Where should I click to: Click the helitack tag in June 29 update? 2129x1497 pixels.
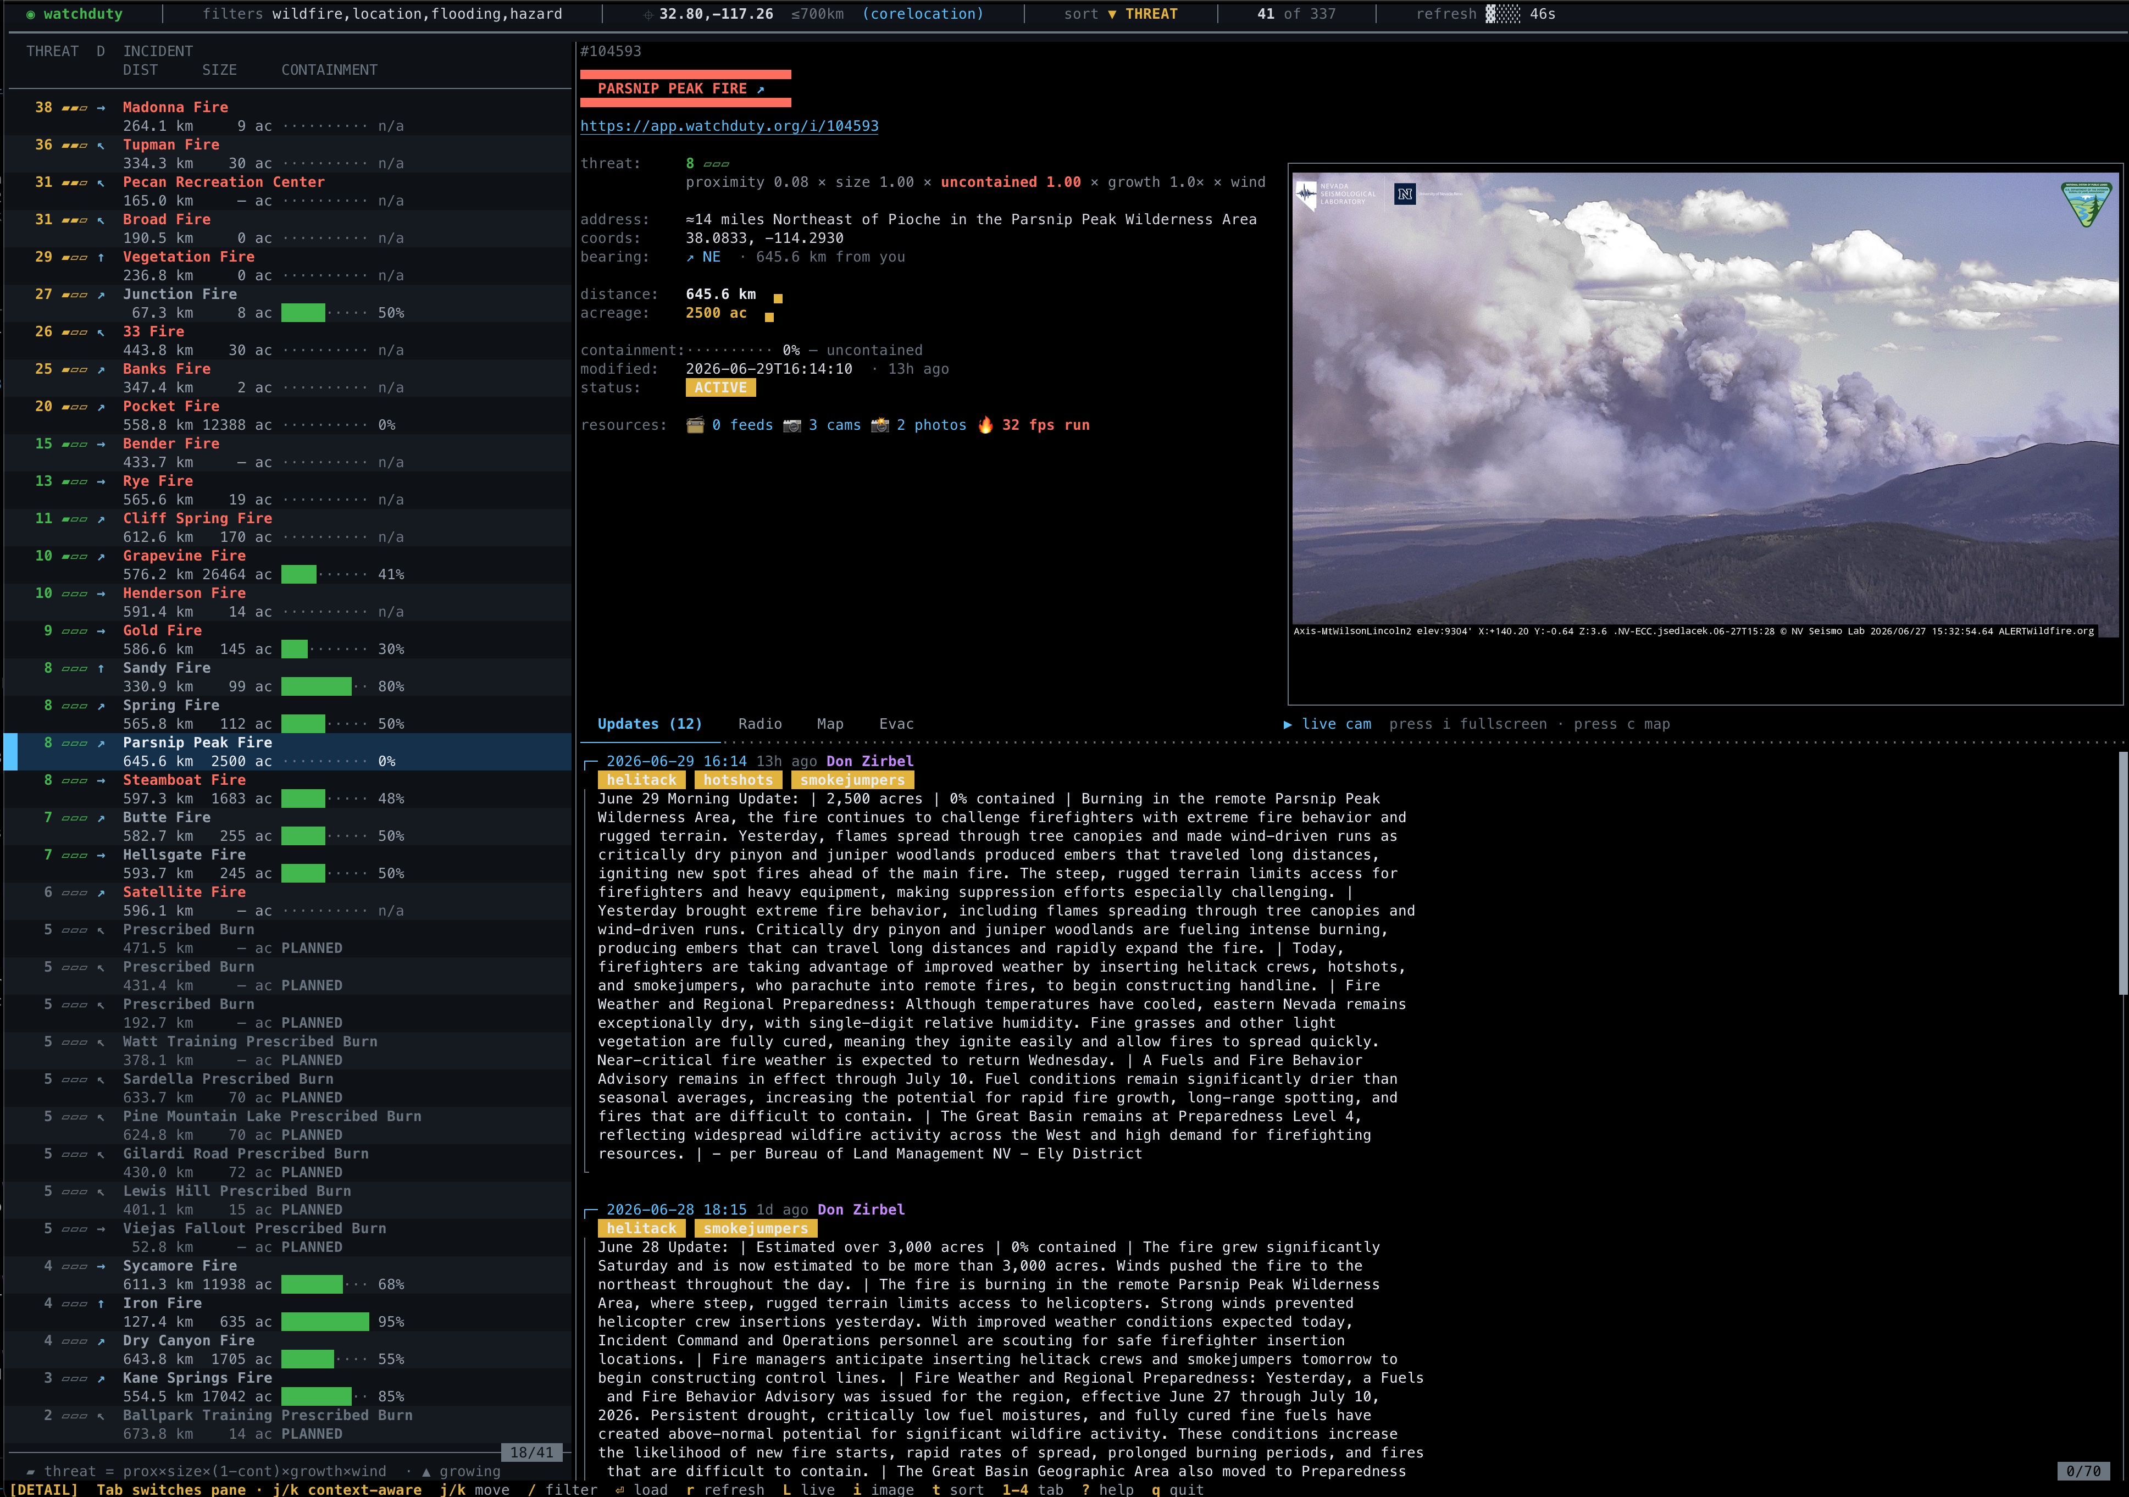click(x=642, y=780)
